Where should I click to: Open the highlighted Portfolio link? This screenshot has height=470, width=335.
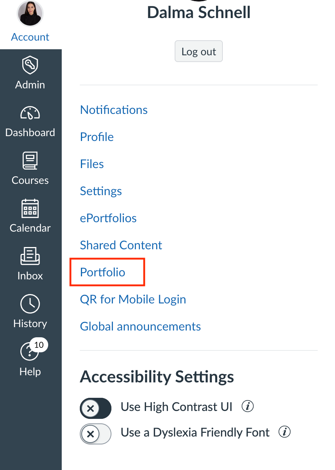point(103,272)
